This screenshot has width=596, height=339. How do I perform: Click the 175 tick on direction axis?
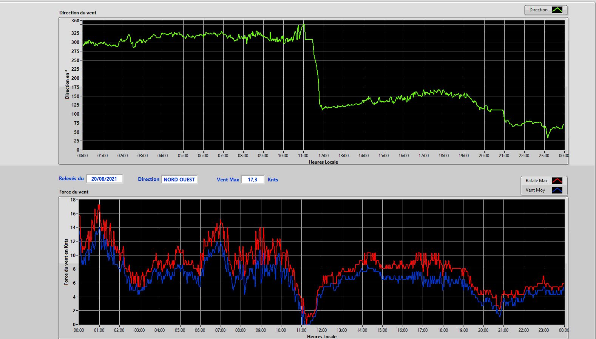click(75, 87)
